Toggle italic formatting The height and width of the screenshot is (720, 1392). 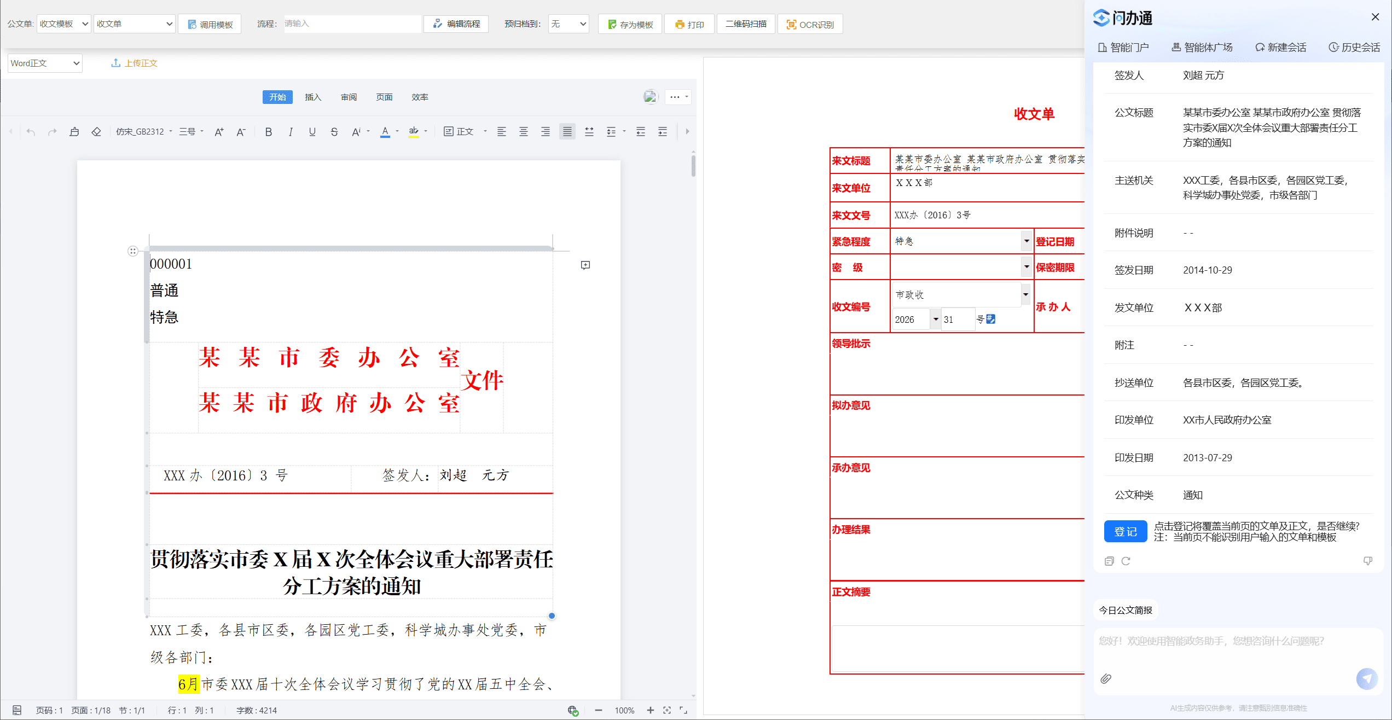click(x=290, y=132)
